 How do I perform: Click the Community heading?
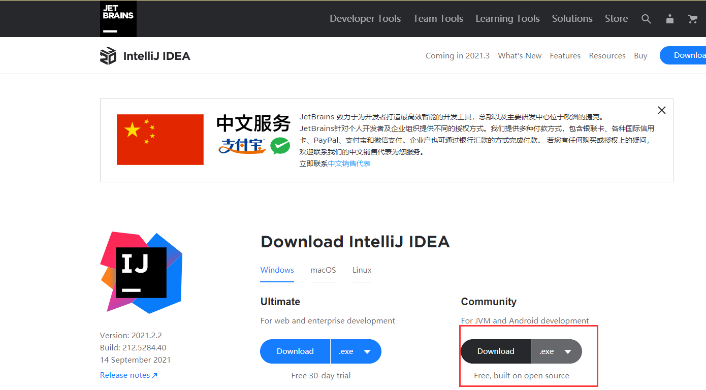[489, 302]
